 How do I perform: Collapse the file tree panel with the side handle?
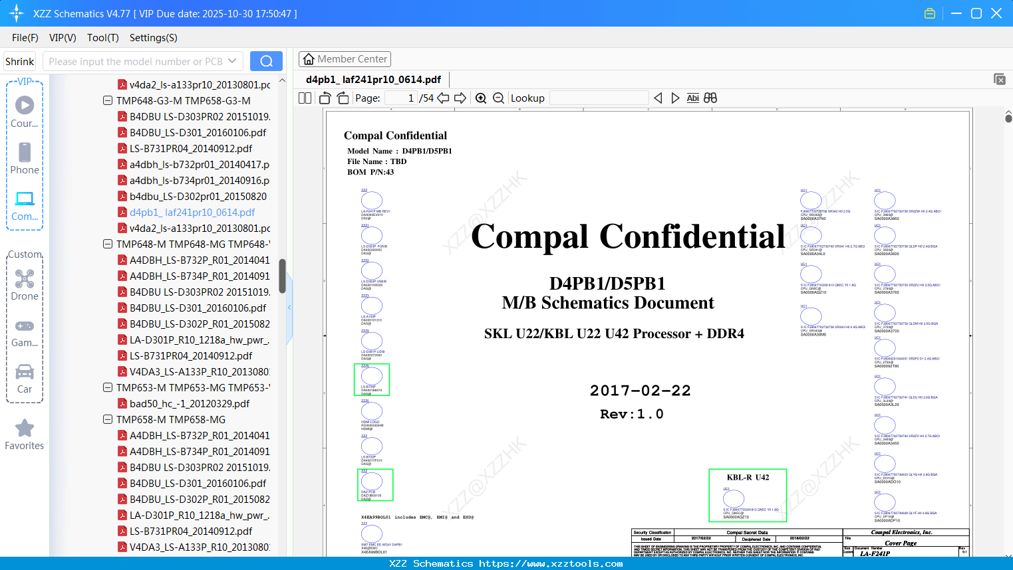point(289,307)
